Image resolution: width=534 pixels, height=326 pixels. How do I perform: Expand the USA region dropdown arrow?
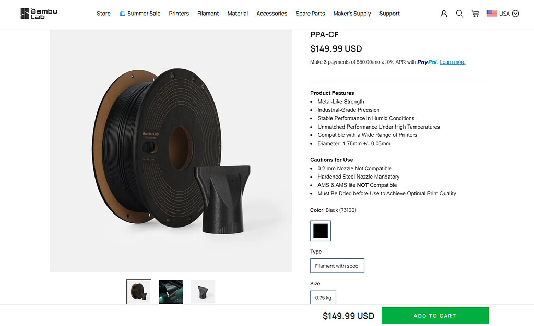(x=516, y=14)
